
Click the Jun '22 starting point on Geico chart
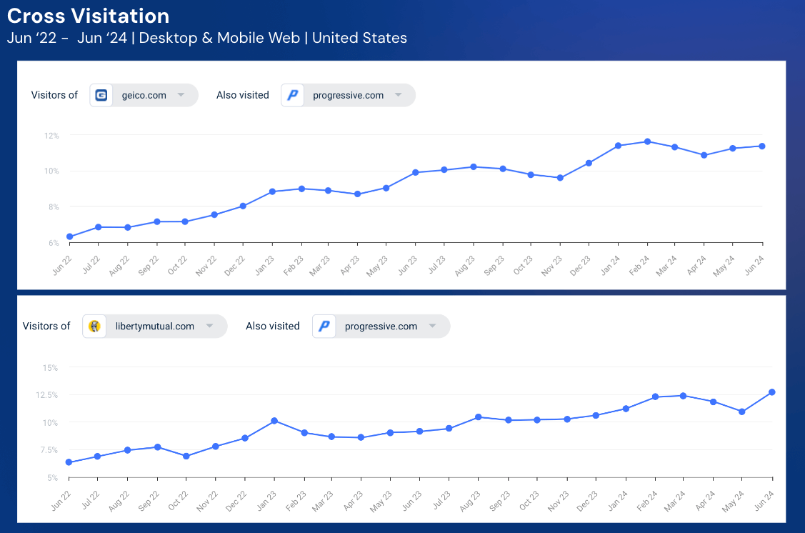point(69,236)
